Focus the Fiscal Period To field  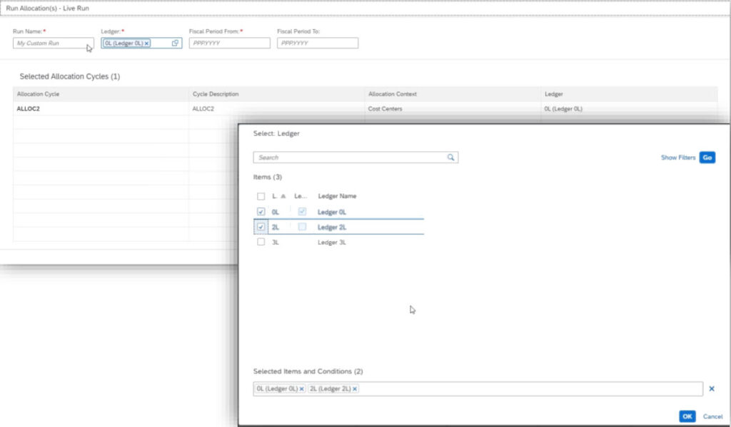[317, 43]
